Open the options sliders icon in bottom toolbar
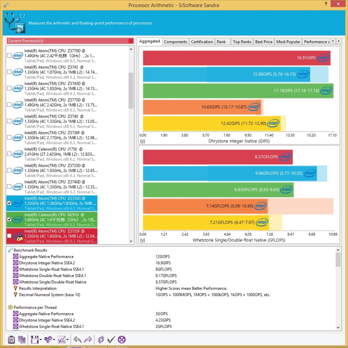This screenshot has height=348, width=348. 11,339
